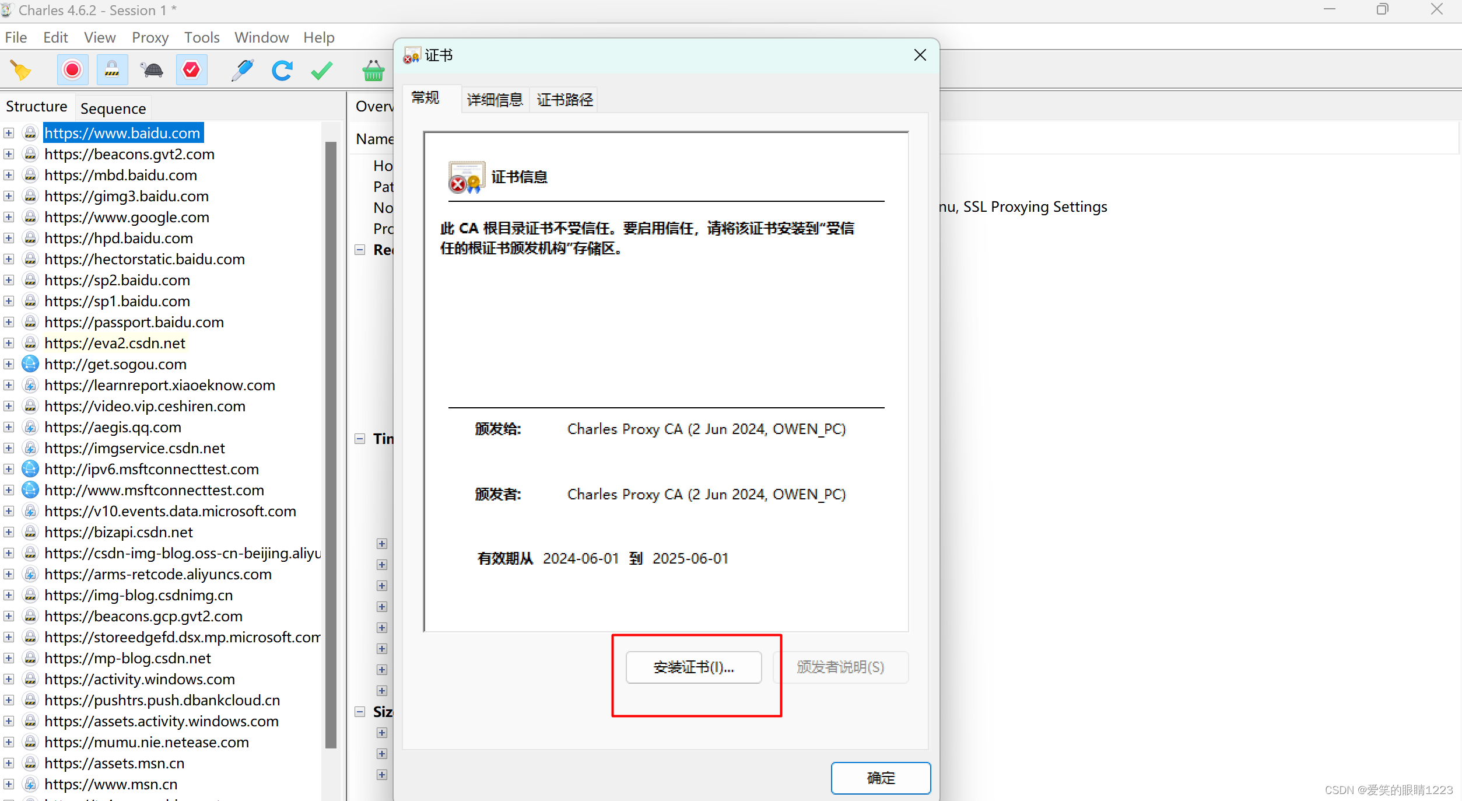Collapse the Timing section in Overview
Viewport: 1462px width, 801px height.
tap(360, 439)
